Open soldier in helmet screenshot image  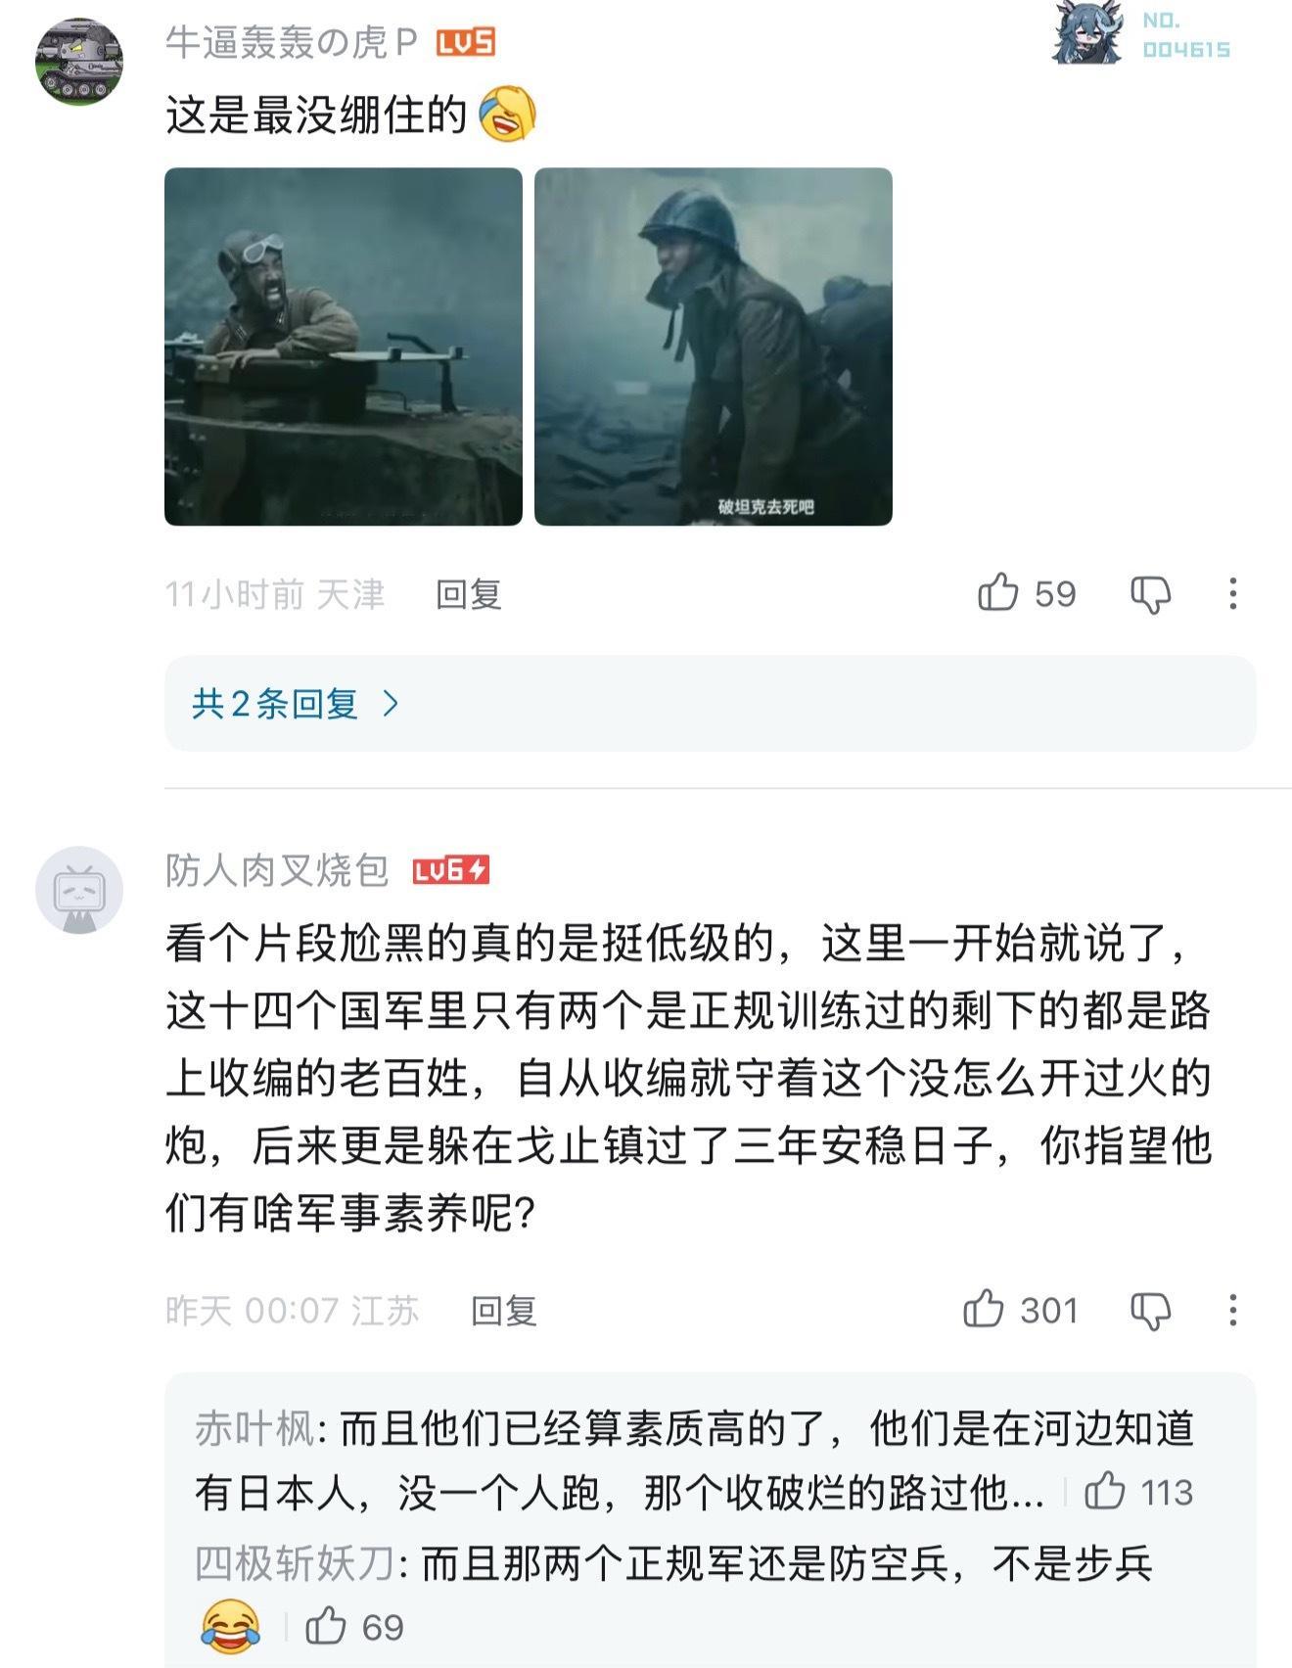coord(714,347)
